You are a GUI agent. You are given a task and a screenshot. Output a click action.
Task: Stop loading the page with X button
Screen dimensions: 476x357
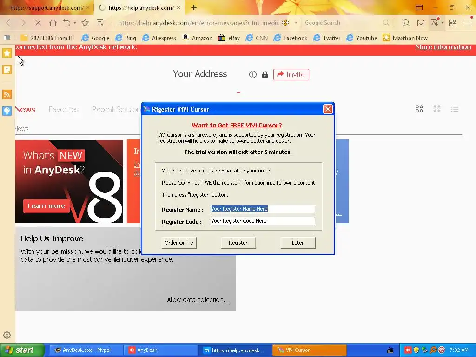(x=38, y=23)
